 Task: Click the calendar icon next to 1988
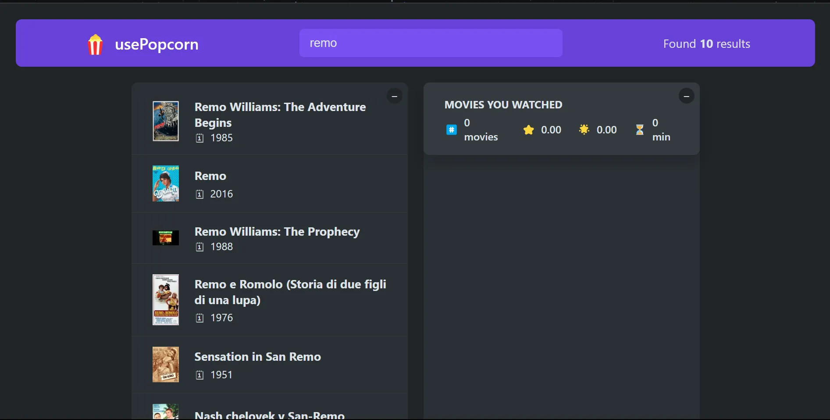(x=199, y=247)
